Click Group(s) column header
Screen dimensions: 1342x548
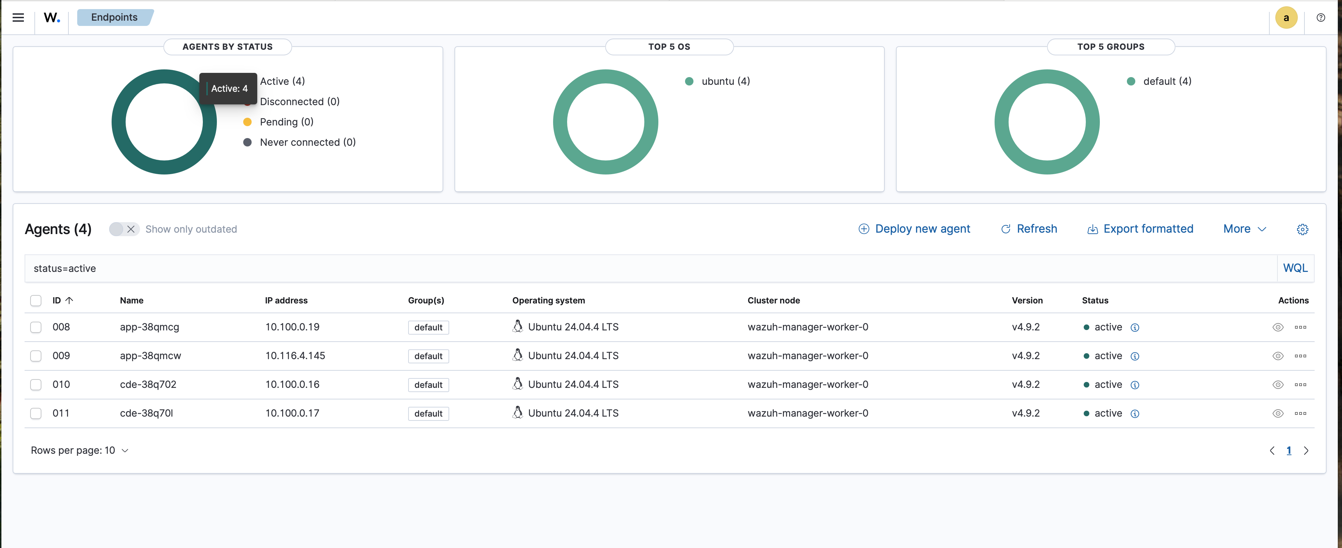coord(426,301)
